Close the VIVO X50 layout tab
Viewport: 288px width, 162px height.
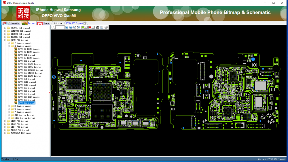pyautogui.click(x=85, y=23)
